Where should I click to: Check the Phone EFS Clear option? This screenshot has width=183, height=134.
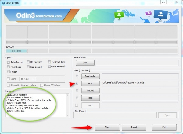point(41,85)
